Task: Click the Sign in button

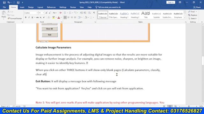Action: click(171, 2)
